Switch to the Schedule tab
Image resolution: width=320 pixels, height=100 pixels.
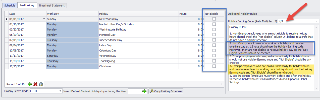coord(10,5)
